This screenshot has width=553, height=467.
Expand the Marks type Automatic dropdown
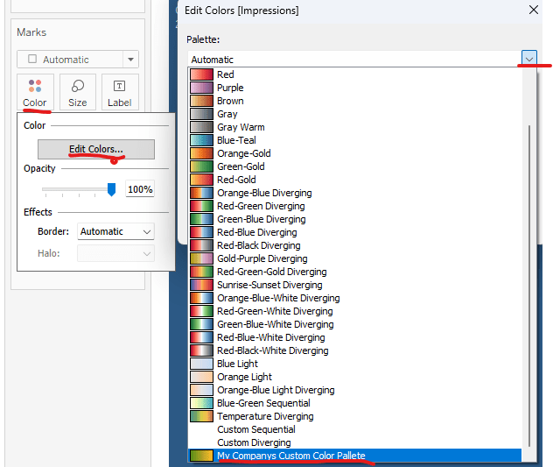78,60
